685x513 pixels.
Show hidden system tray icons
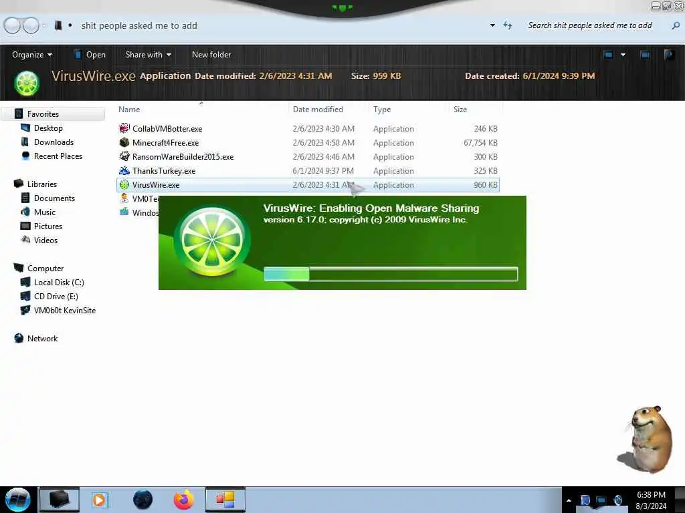coord(569,500)
